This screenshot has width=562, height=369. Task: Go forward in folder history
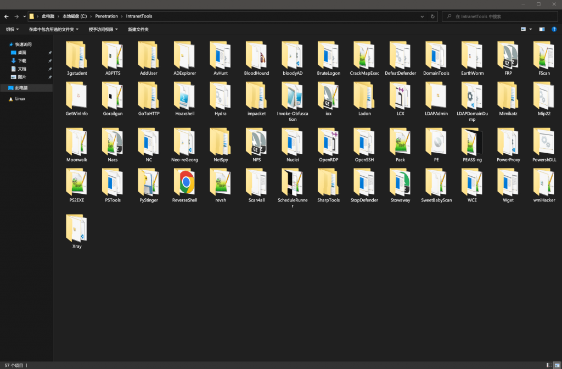coord(16,16)
